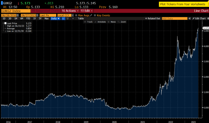Click the start date field 06/28/2016

[x=9, y=15]
